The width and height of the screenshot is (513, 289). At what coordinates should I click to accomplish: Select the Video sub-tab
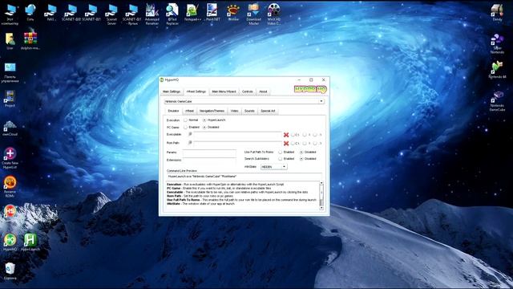coord(234,111)
